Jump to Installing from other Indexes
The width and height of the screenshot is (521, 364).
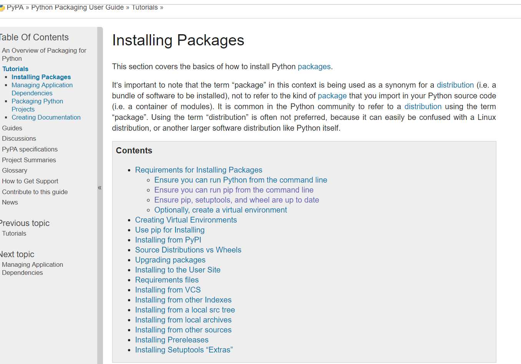[x=183, y=300]
